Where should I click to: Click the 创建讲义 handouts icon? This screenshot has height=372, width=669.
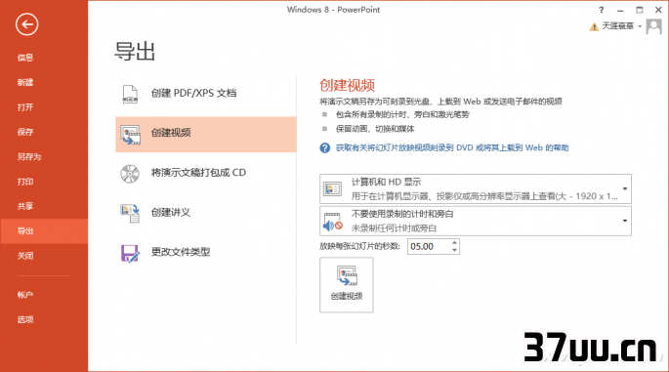click(x=130, y=213)
